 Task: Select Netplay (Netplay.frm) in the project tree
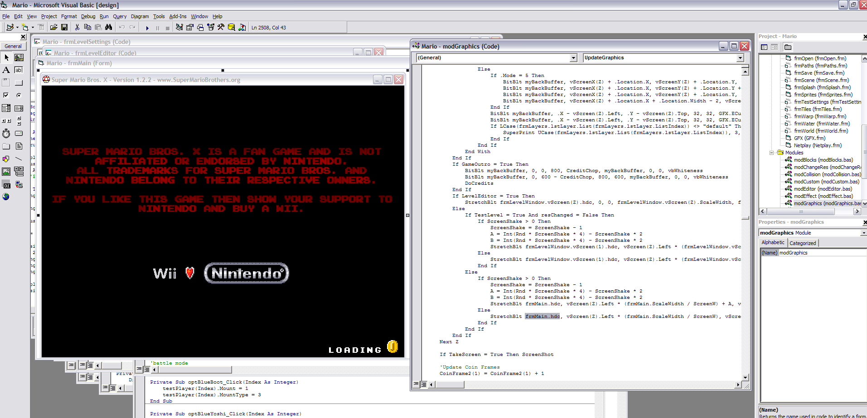[x=818, y=145]
